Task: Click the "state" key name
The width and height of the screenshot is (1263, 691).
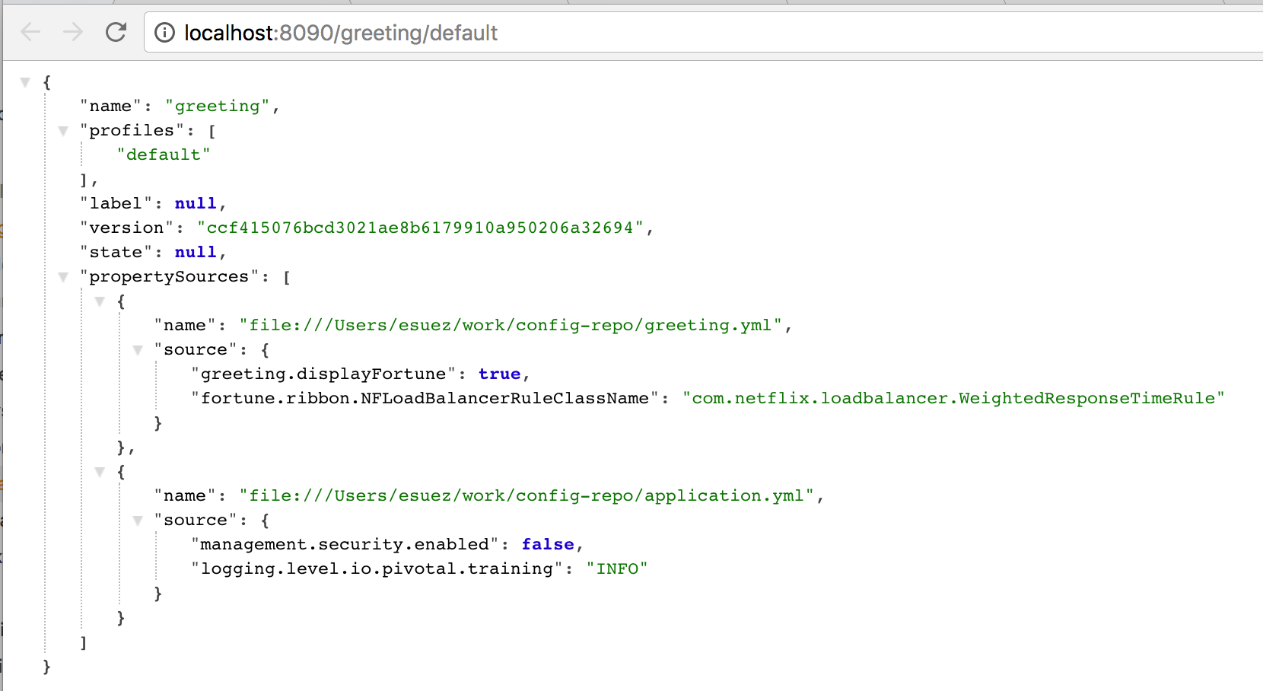Action: pyautogui.click(x=116, y=252)
